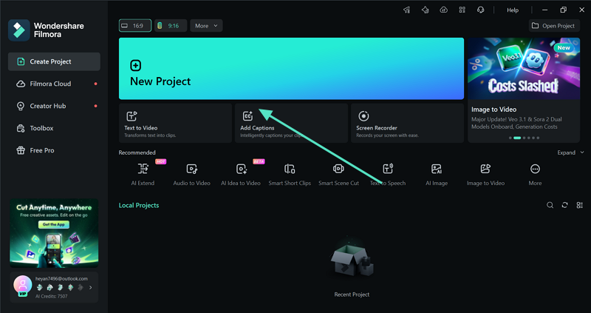Click the carousel pagination dots under the banner
This screenshot has width=591, height=313.
pyautogui.click(x=524, y=138)
